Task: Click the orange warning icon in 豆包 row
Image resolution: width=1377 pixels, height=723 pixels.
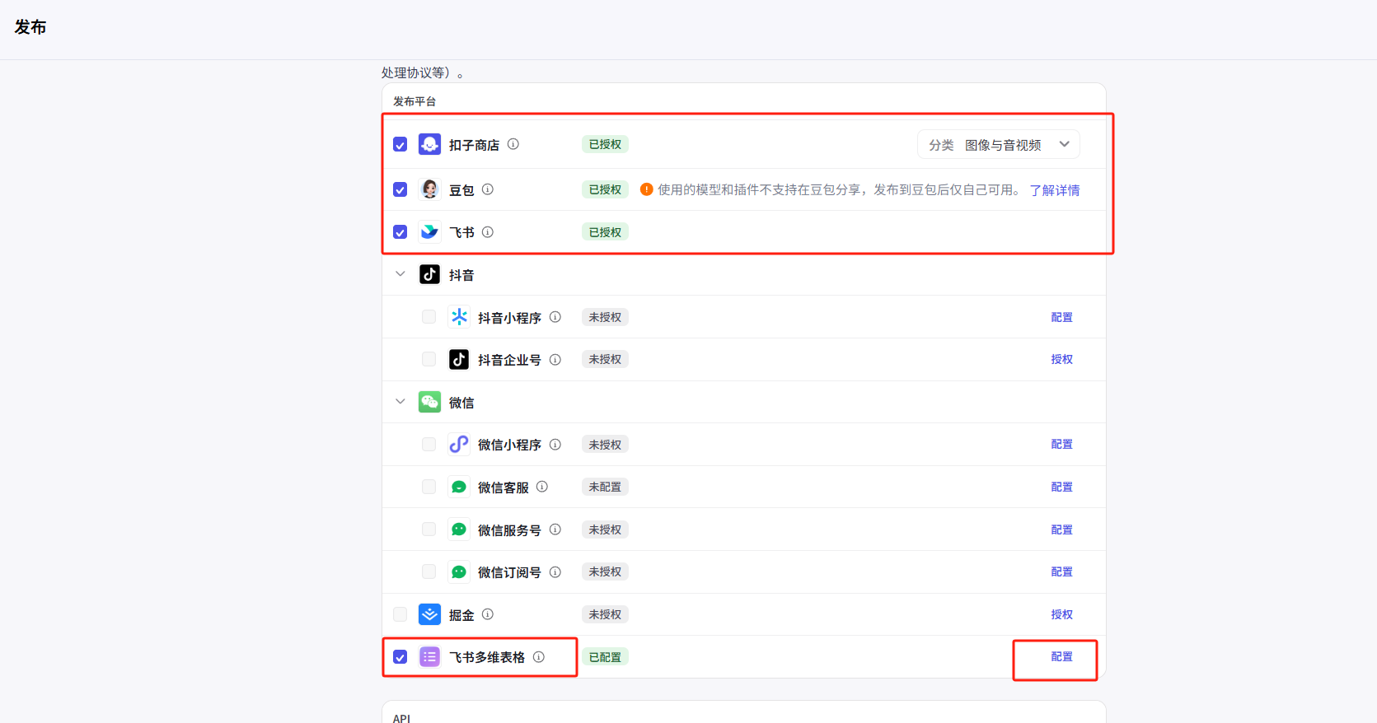Action: [647, 189]
